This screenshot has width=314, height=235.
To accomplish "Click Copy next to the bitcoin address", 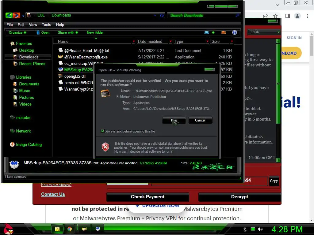I will tap(274, 181).
